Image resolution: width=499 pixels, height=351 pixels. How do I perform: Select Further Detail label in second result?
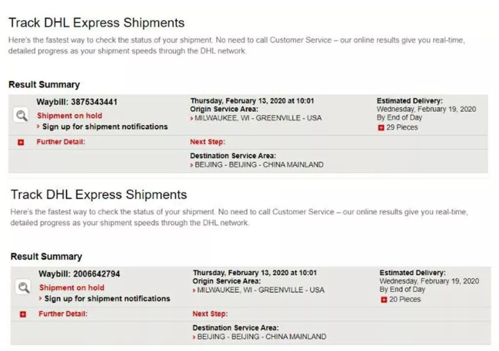pos(63,314)
